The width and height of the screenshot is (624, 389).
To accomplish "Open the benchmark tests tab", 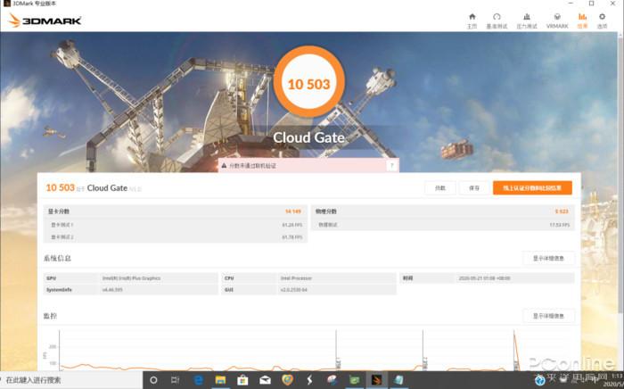I will pyautogui.click(x=497, y=21).
